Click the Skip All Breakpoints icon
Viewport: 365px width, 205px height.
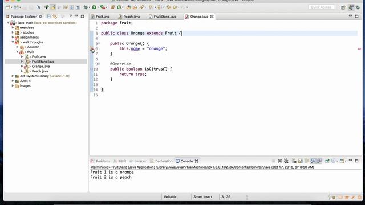click(x=39, y=7)
